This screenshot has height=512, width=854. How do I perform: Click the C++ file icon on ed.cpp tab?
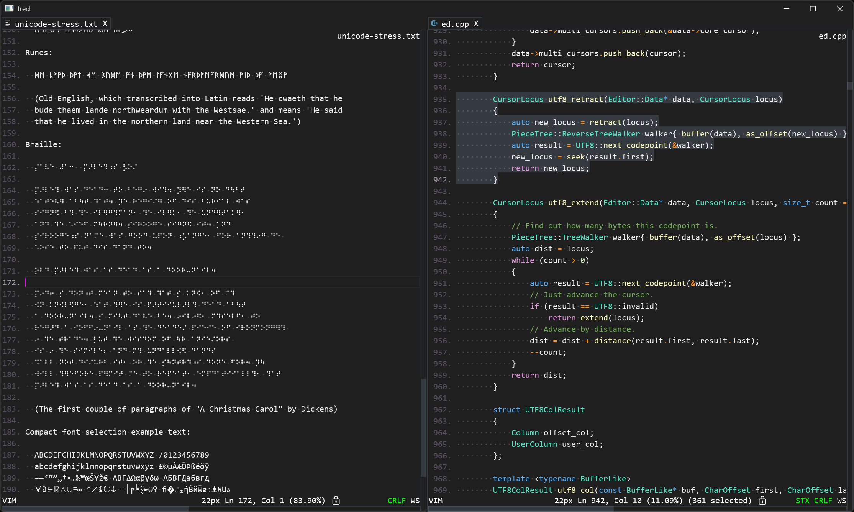tap(434, 24)
